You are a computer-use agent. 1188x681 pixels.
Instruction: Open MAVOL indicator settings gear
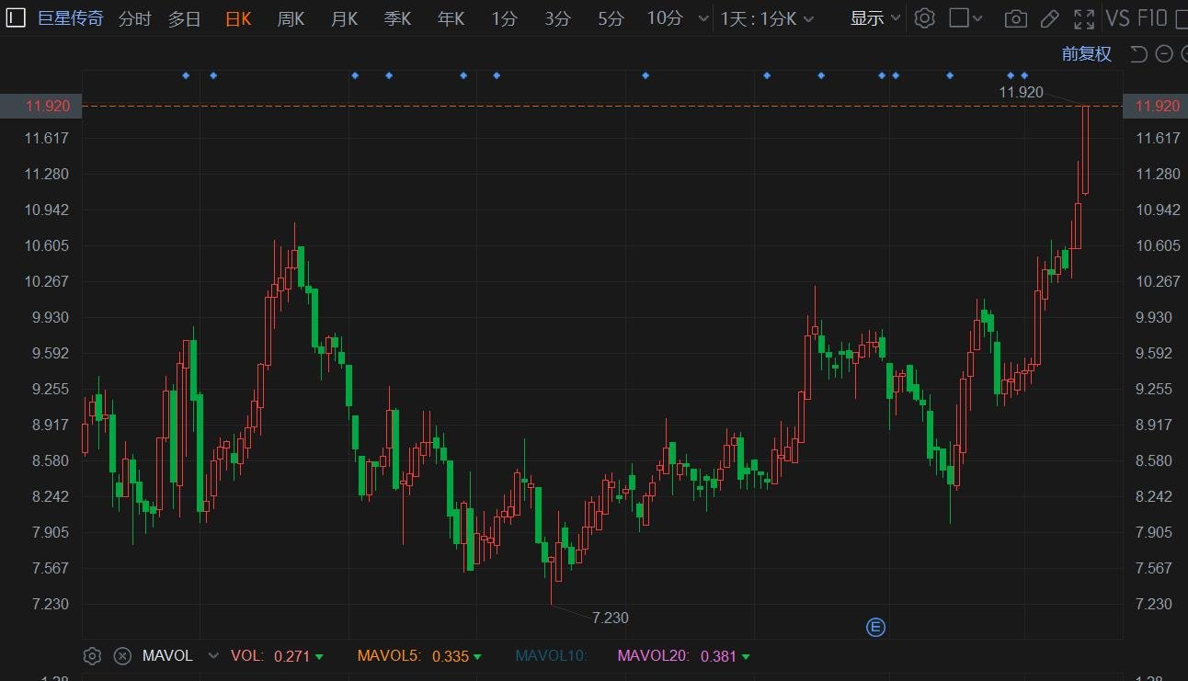[x=91, y=656]
